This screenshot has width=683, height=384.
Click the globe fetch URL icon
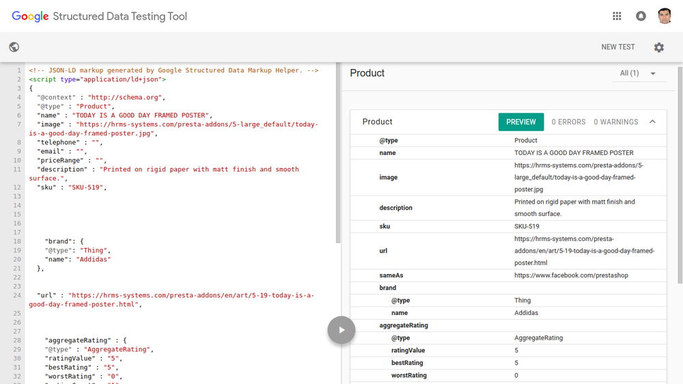(x=14, y=47)
